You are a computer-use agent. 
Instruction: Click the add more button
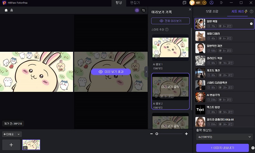[9, 134]
